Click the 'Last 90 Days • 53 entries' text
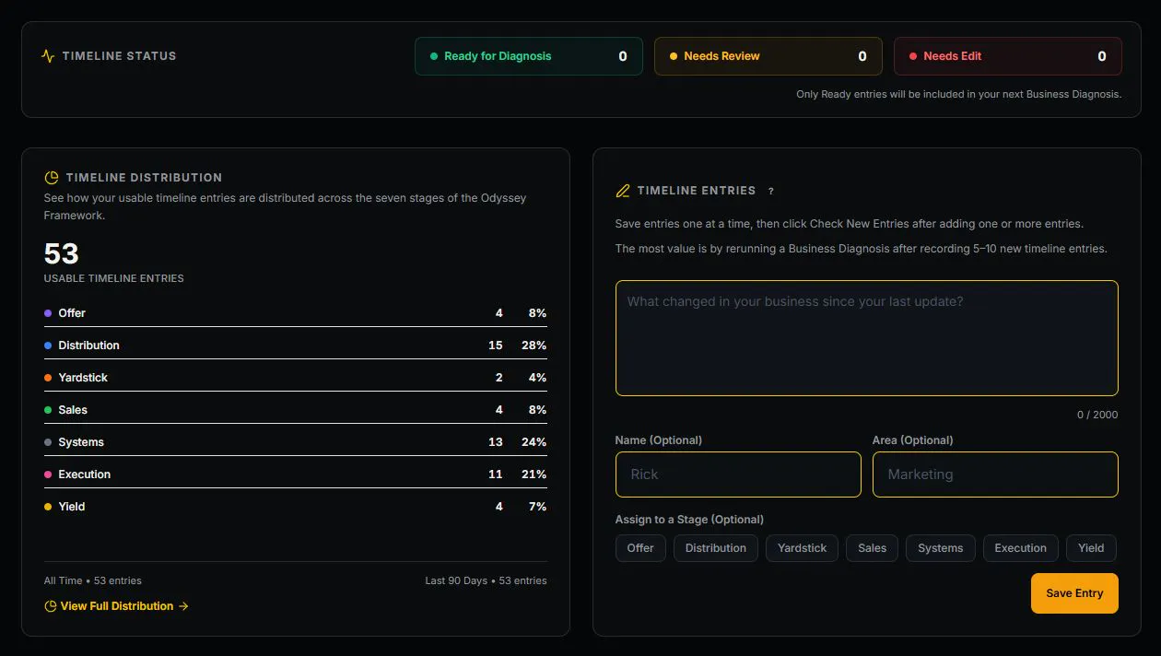The image size is (1161, 656). click(486, 580)
